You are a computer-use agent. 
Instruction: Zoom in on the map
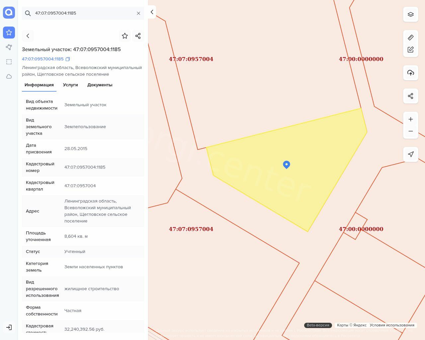[411, 119]
